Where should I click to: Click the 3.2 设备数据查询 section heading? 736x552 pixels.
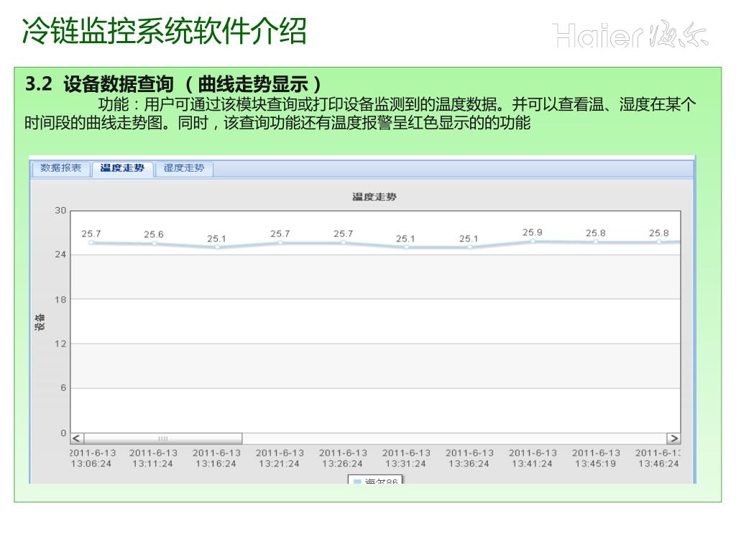[174, 85]
